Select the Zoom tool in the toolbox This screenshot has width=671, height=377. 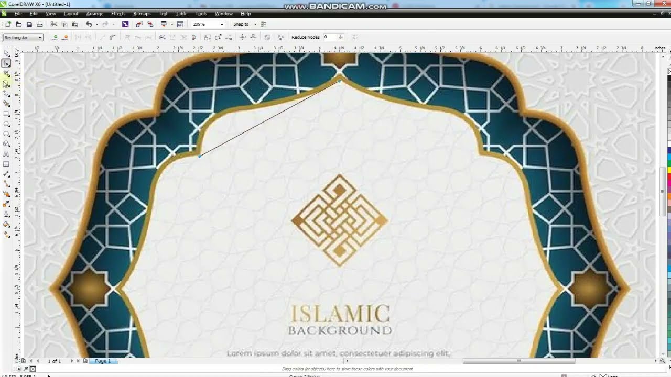(x=6, y=84)
